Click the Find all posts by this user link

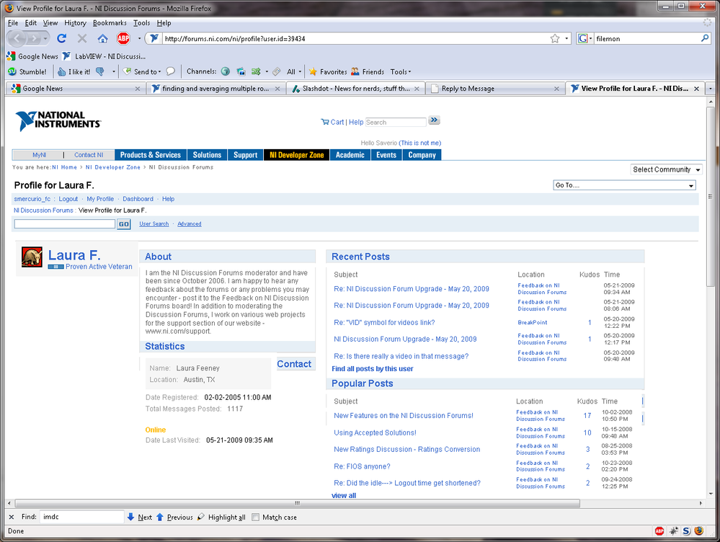pyautogui.click(x=373, y=369)
